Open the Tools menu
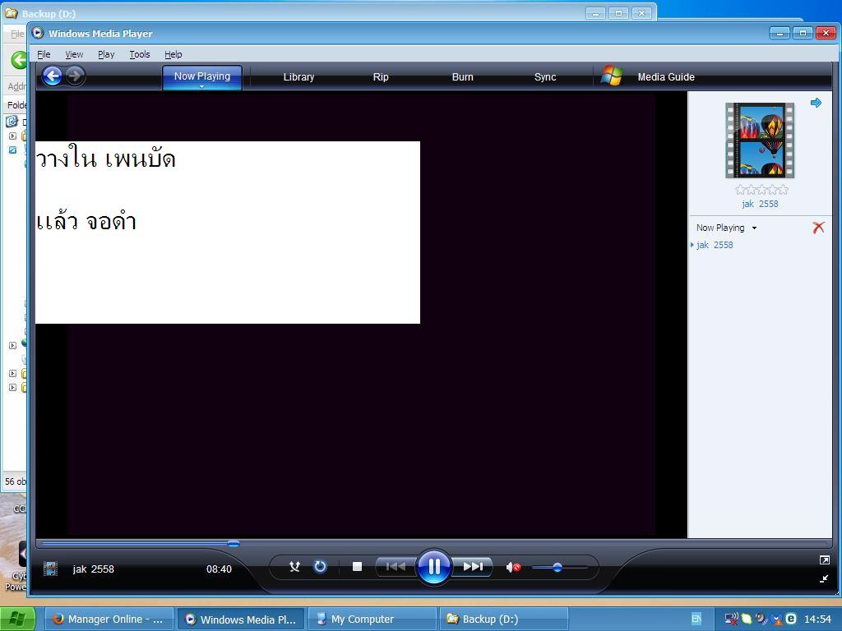842x631 pixels. 140,54
